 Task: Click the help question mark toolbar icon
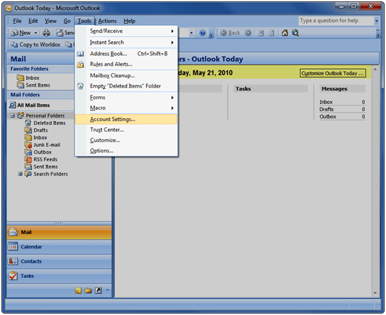point(202,33)
